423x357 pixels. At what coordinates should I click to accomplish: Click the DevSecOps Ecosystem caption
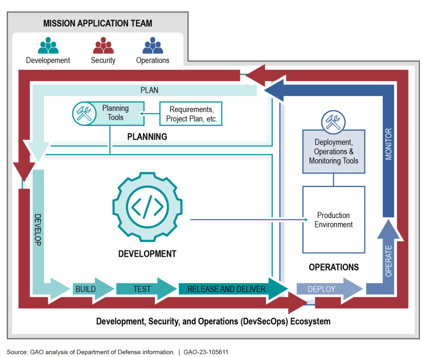point(213,321)
